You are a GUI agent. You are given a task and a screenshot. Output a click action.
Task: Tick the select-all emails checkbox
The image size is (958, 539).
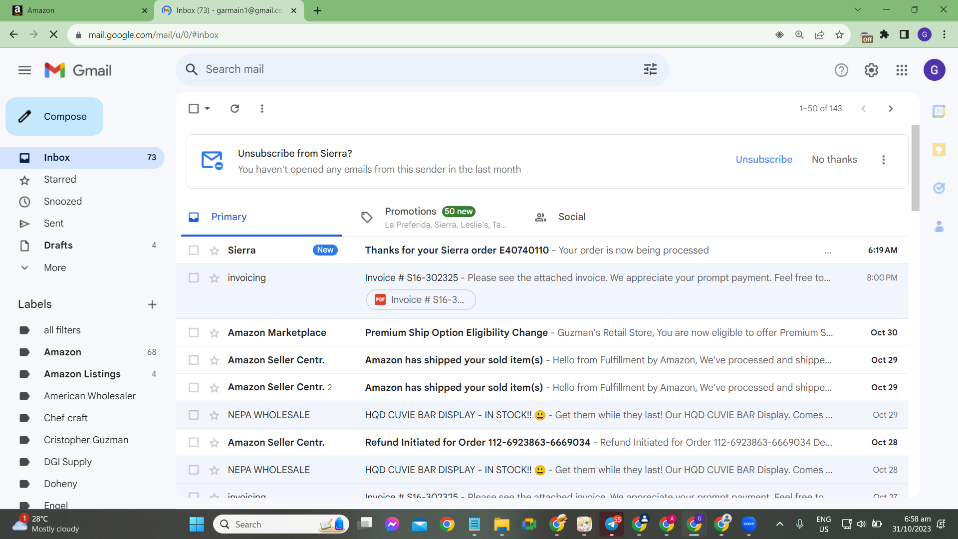click(194, 108)
